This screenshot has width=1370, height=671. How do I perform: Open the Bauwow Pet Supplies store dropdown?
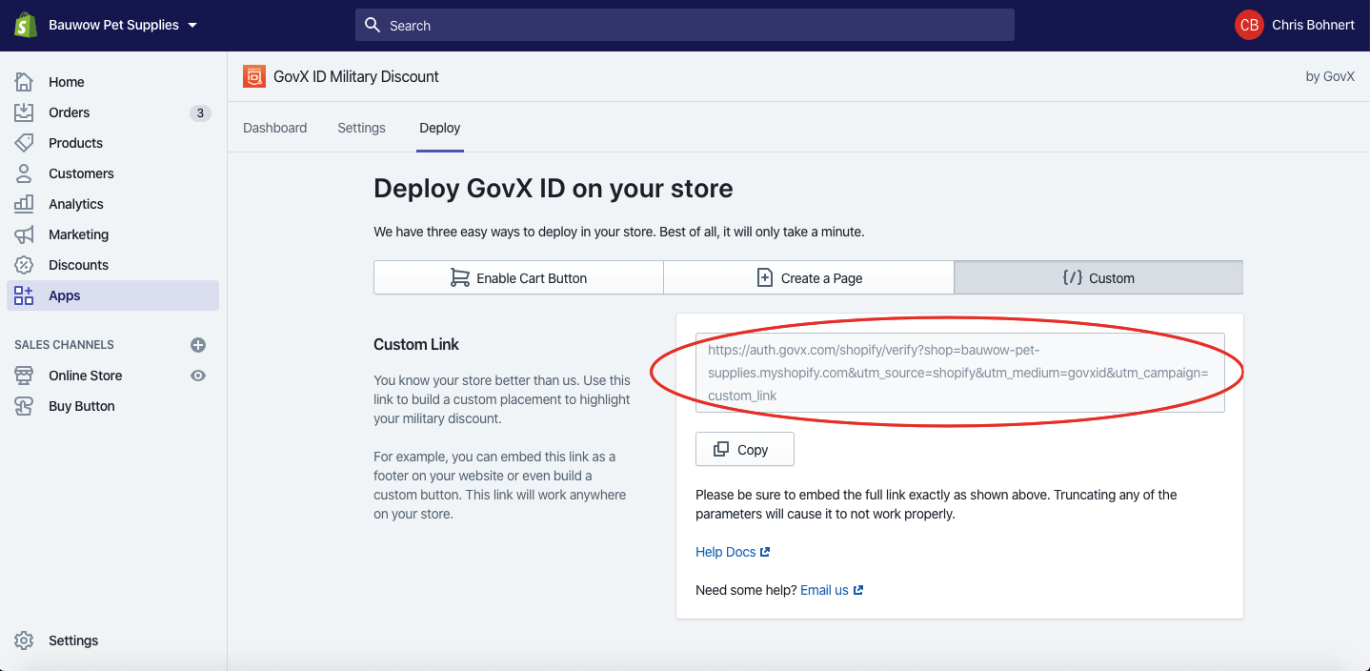pyautogui.click(x=124, y=26)
